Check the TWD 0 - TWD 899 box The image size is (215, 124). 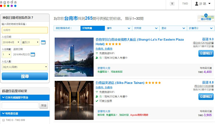point(4,120)
